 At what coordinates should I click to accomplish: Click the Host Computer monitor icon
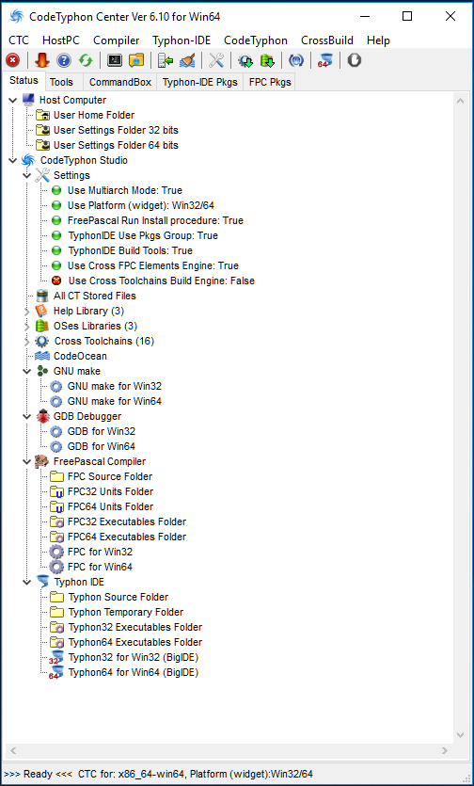tap(28, 100)
